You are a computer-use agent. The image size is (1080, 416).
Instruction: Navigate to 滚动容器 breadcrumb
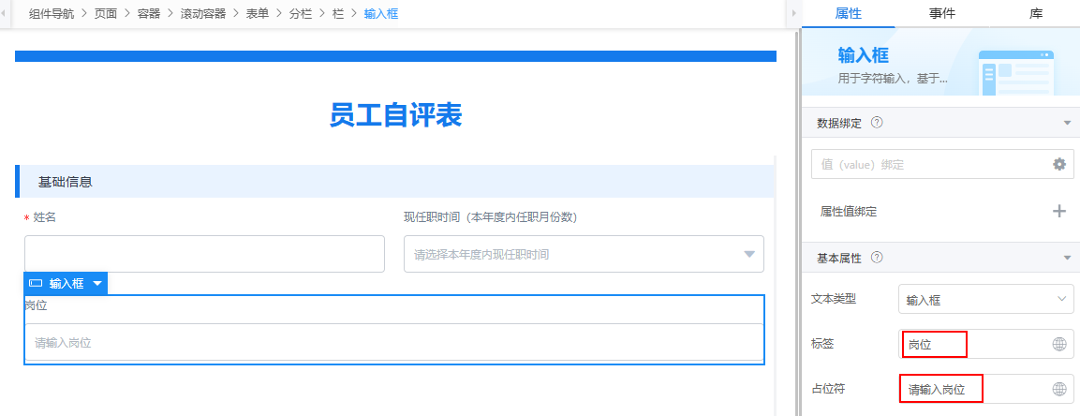[203, 13]
